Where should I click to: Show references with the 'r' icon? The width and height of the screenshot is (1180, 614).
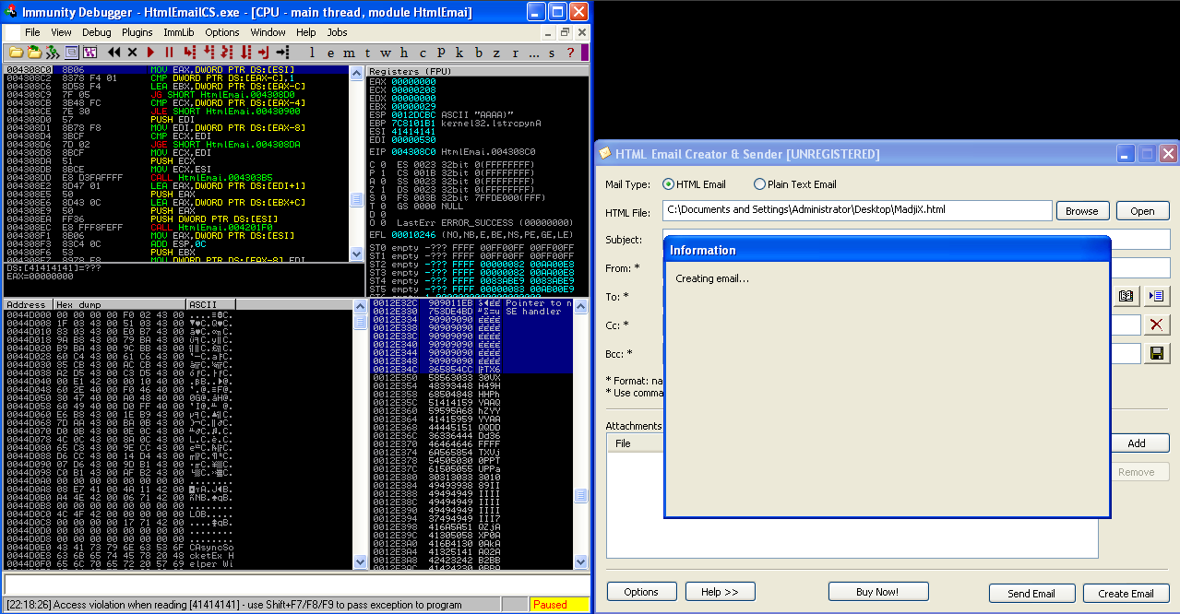515,53
